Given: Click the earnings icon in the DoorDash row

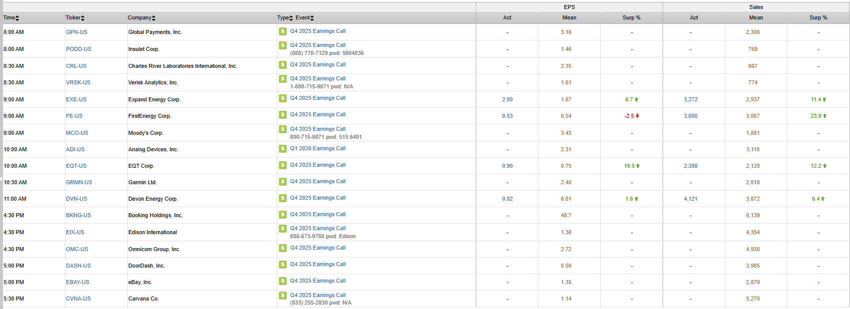Looking at the screenshot, I should tap(283, 265).
